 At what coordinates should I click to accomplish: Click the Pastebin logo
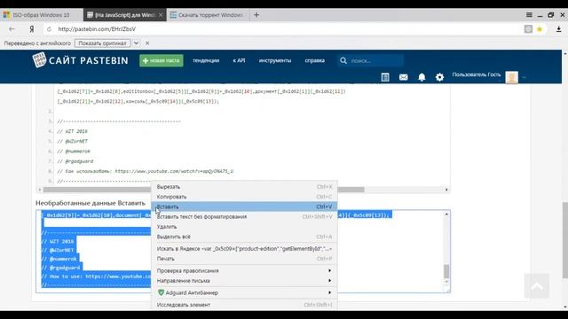pyautogui.click(x=80, y=60)
